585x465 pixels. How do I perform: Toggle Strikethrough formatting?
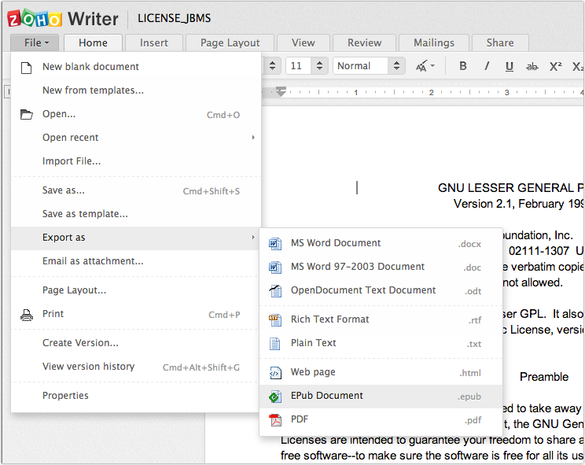pos(532,67)
